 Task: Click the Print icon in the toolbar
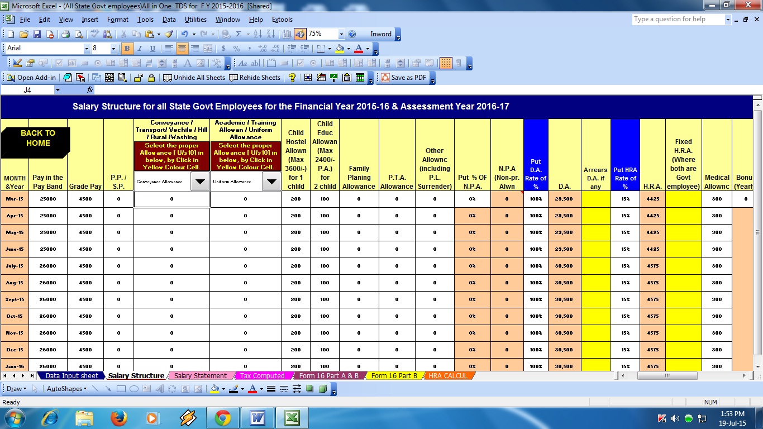(x=65, y=34)
